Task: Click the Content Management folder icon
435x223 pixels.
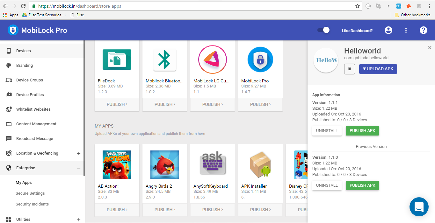Action: pyautogui.click(x=9, y=124)
